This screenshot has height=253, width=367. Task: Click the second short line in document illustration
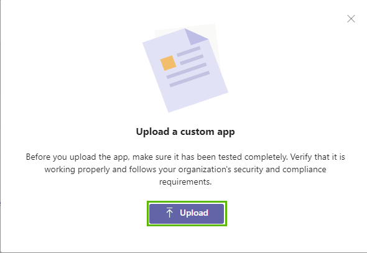click(192, 60)
